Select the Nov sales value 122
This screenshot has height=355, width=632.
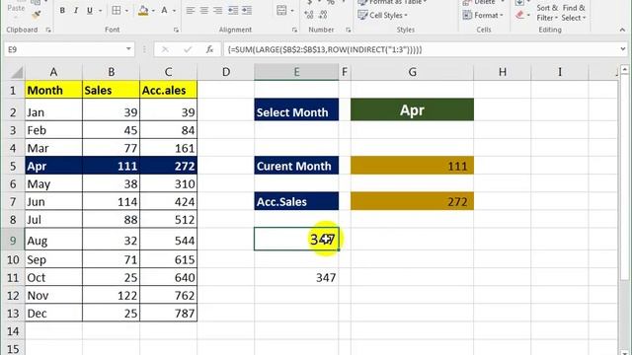click(x=111, y=296)
